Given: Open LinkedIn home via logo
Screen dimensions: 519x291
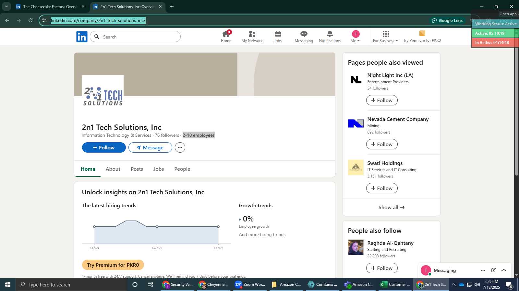Looking at the screenshot, I should click(x=82, y=37).
